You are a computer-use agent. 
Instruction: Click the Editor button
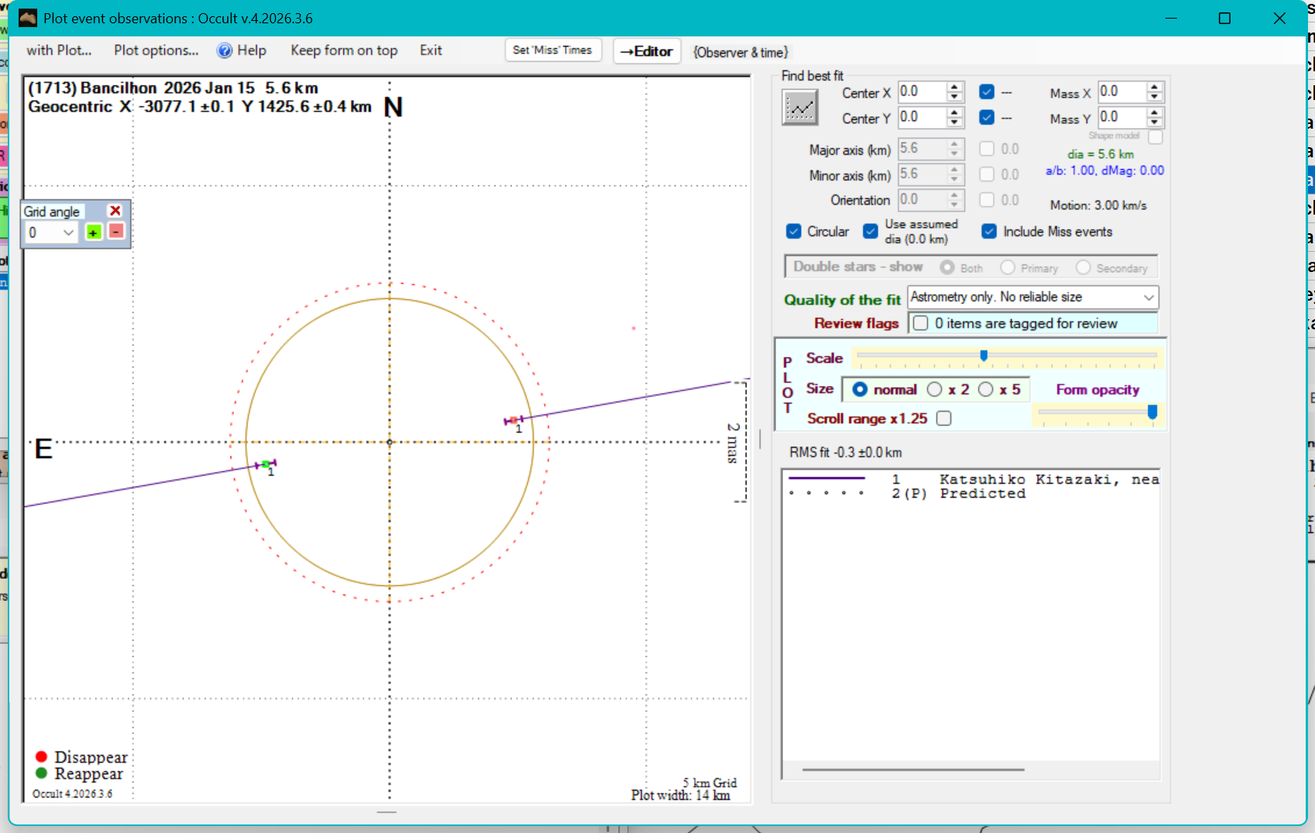click(647, 51)
